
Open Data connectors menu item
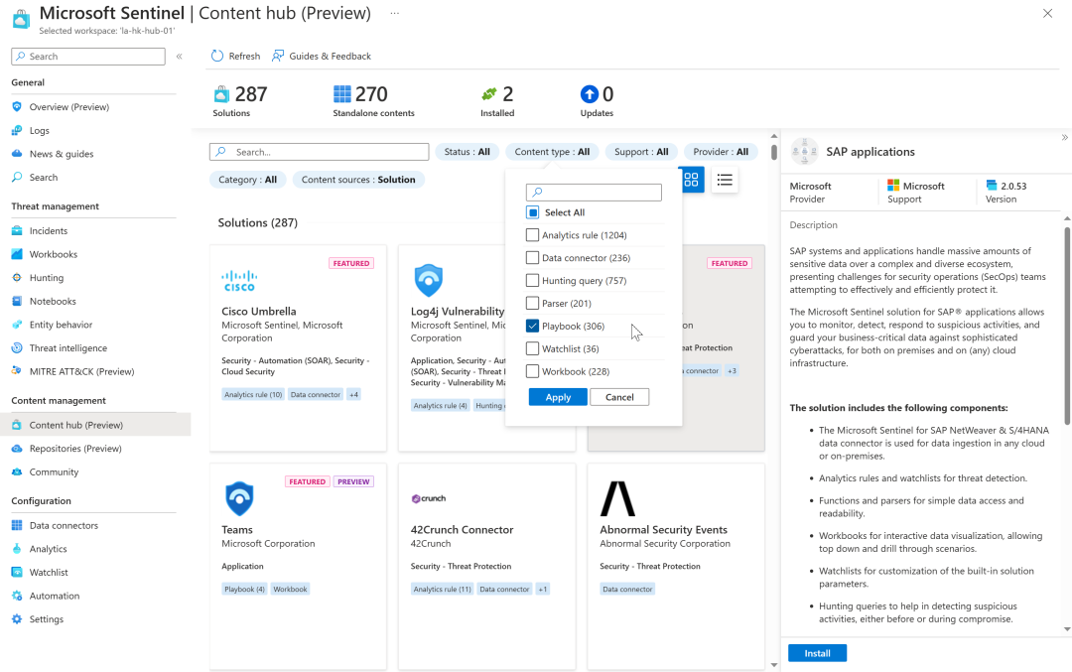click(x=64, y=525)
